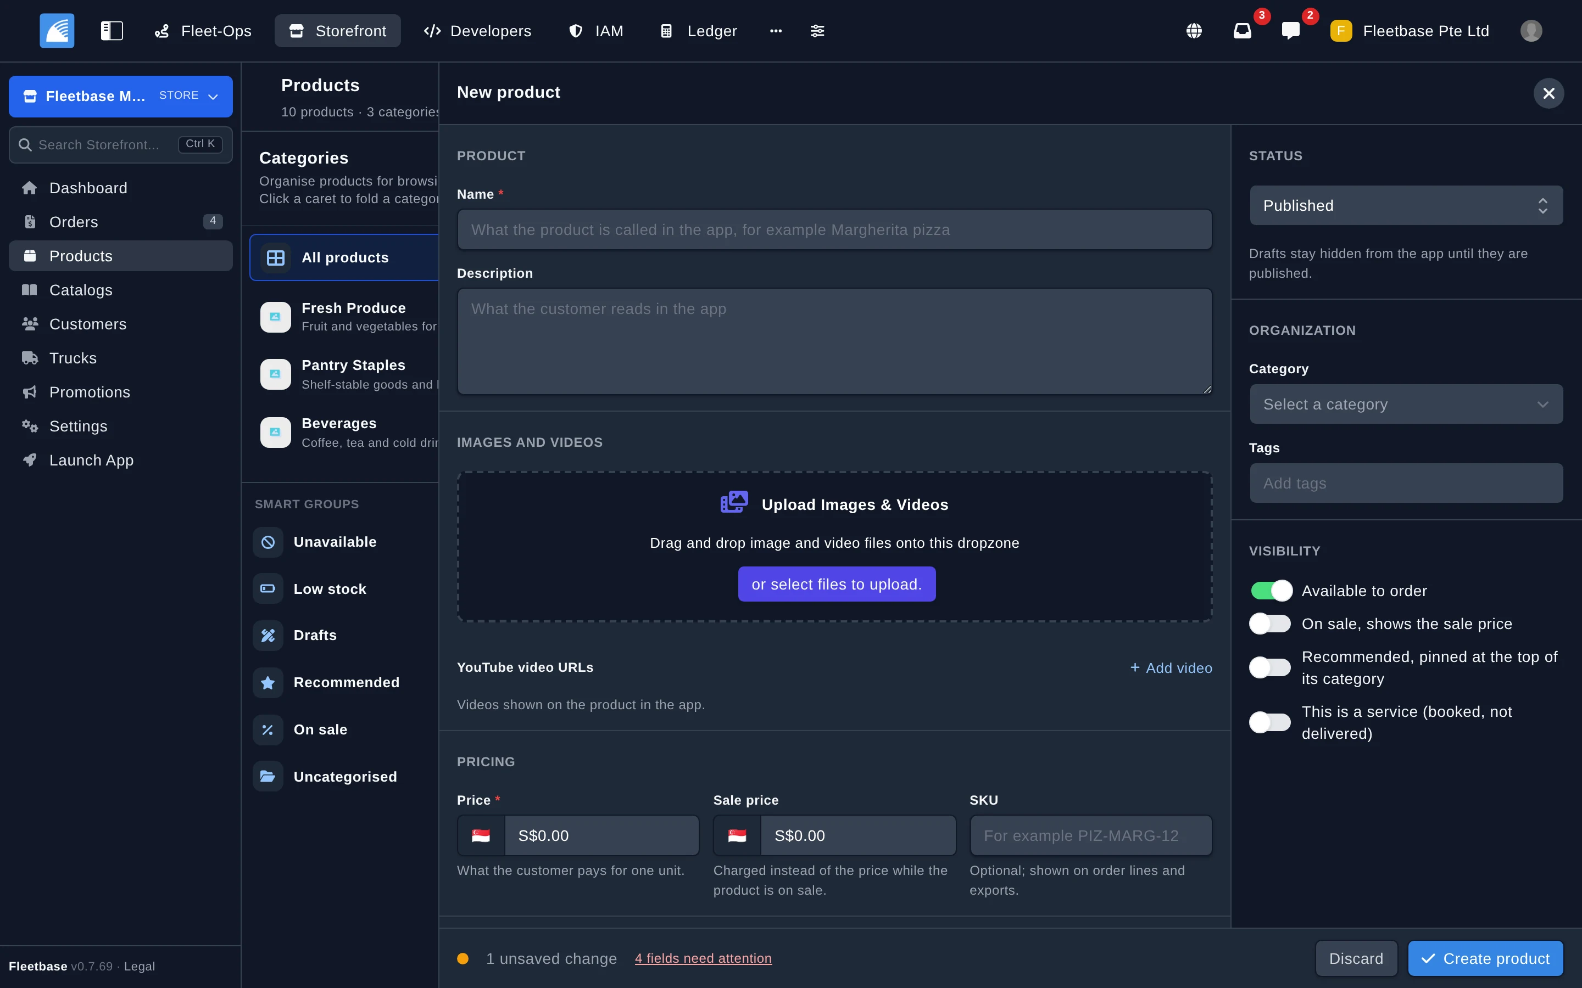Go to Dashboard in sidebar
The width and height of the screenshot is (1582, 988).
tap(121, 188)
